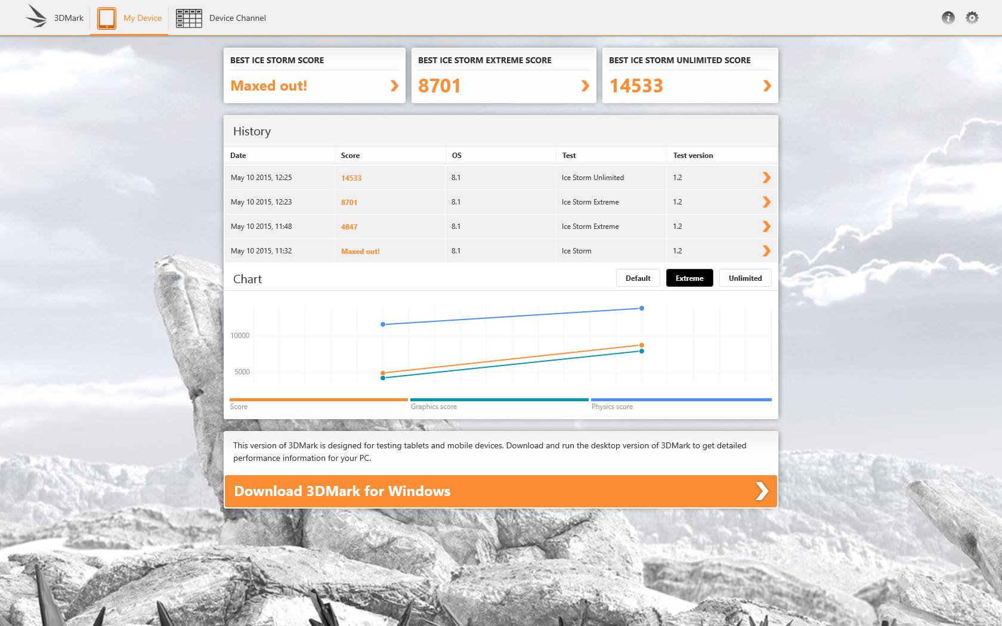Image resolution: width=1002 pixels, height=626 pixels.
Task: Open the info icon in top bar
Action: [948, 18]
